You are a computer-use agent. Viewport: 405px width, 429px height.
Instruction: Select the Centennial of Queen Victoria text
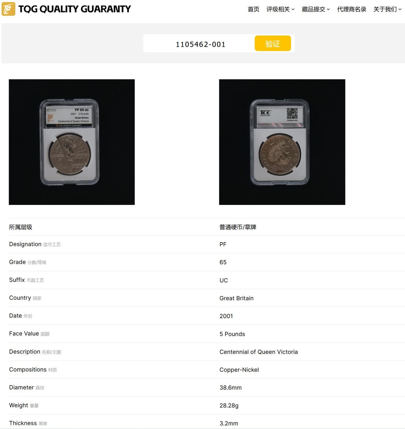(258, 352)
